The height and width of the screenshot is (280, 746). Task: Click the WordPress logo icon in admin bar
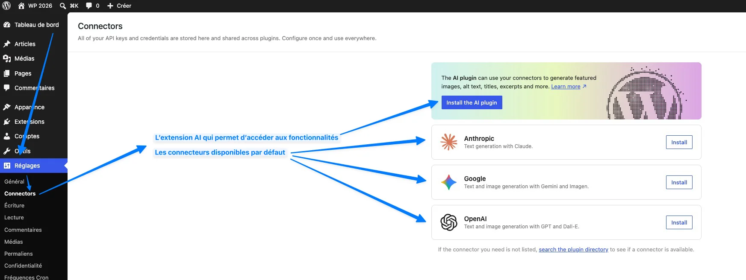pos(6,6)
